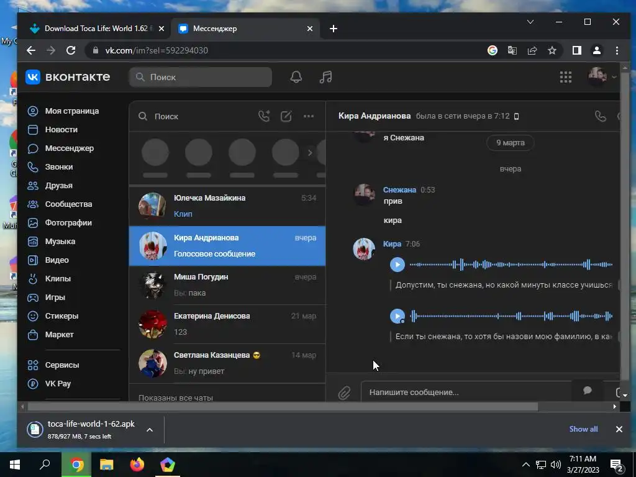Viewport: 636px width, 477px height.
Task: Open the tab search chevron in Chrome
Action: [x=530, y=22]
